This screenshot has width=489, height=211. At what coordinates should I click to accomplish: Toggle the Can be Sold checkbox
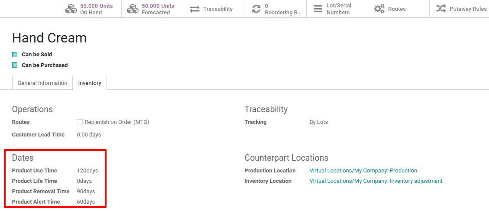coord(15,55)
